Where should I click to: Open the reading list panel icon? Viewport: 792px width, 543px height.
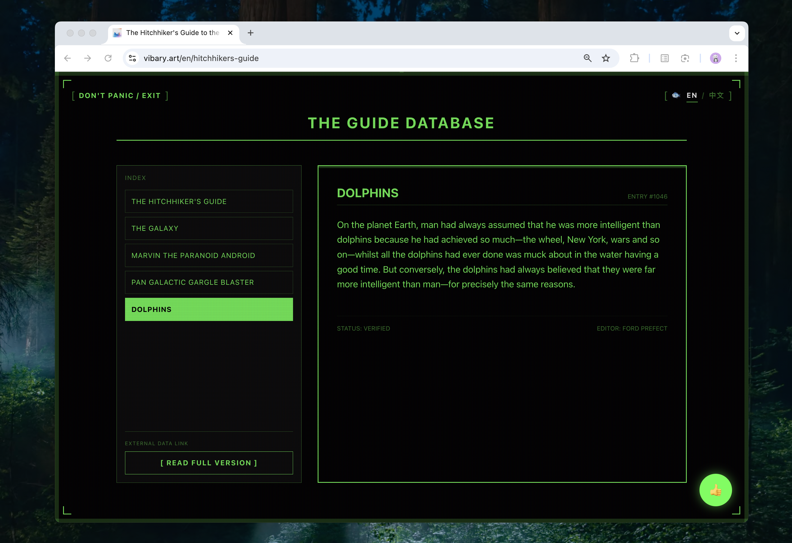tap(664, 58)
